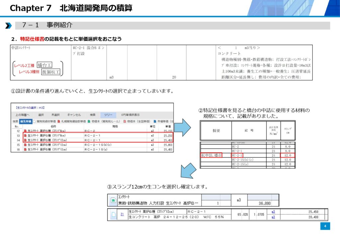340x240 pixels.
Task: Click the green 物価本（開発局ルール） icon
Action: 89,121
